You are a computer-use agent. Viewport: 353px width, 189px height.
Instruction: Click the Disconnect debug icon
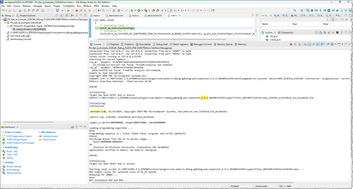coord(81,10)
